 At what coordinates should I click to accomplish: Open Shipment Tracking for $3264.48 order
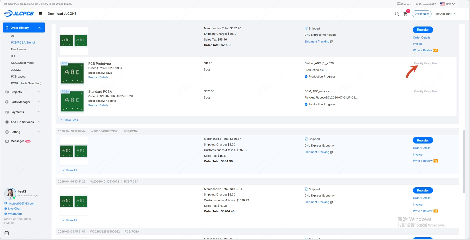point(317,202)
